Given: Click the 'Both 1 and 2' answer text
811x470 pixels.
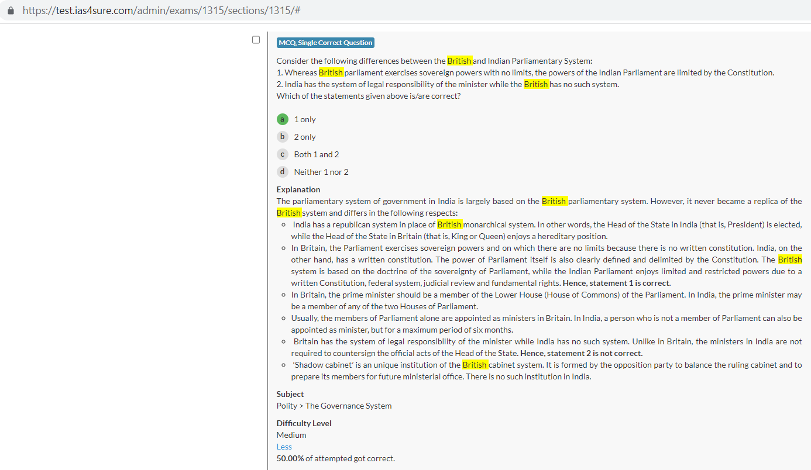Looking at the screenshot, I should point(317,154).
